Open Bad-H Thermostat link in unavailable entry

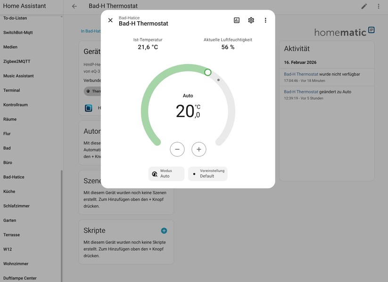coord(301,74)
